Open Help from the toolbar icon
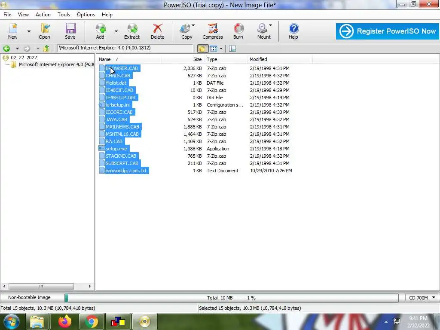 pos(293,31)
